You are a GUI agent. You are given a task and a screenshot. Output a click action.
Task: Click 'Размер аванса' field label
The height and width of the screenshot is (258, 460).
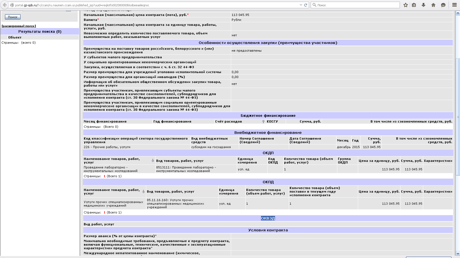[x=120, y=236]
